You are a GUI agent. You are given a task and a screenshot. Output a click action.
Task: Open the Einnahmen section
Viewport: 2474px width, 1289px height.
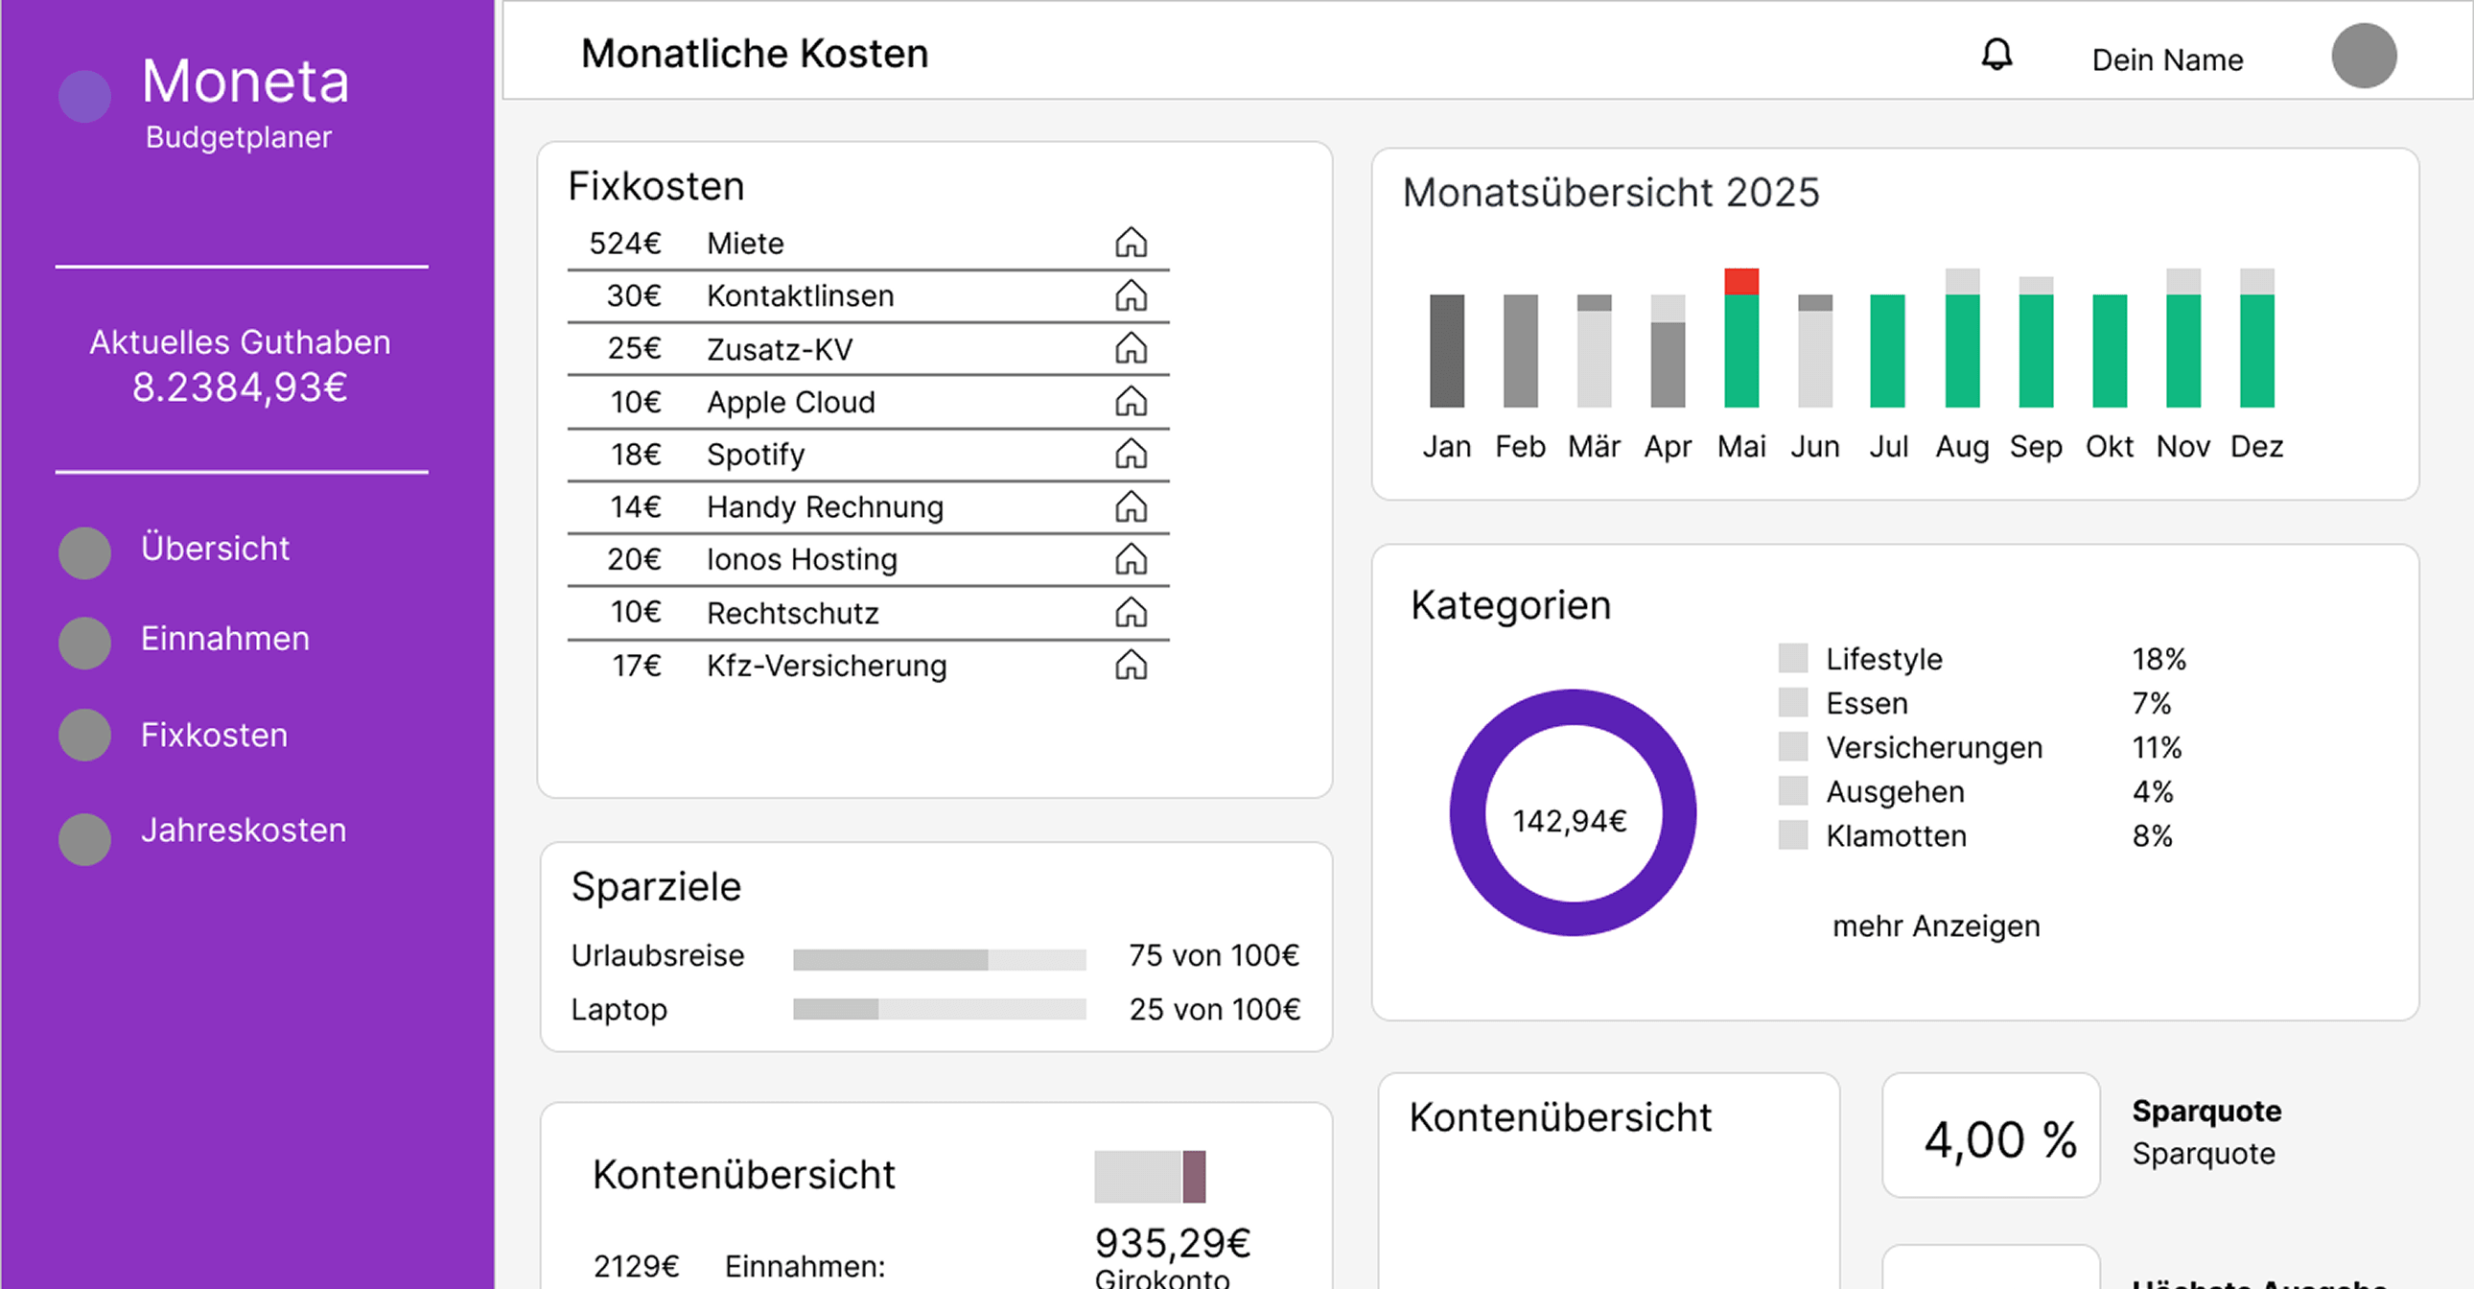coord(224,638)
